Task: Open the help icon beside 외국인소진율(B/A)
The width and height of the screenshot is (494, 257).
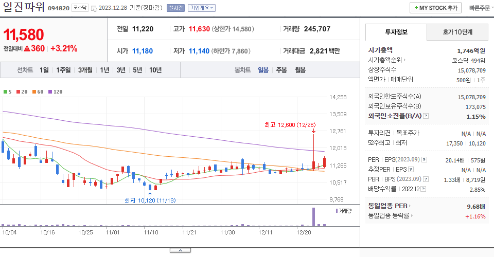Action: (426, 116)
